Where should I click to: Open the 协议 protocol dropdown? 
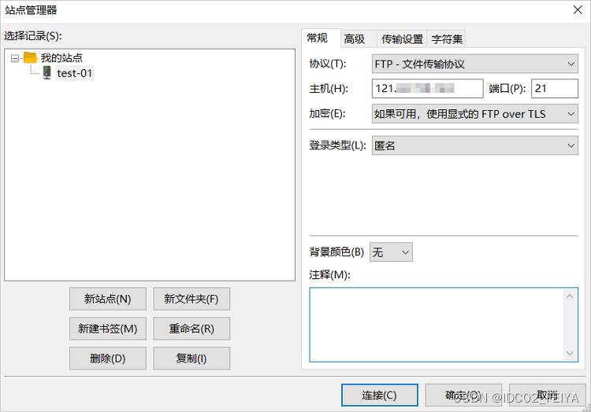point(475,64)
